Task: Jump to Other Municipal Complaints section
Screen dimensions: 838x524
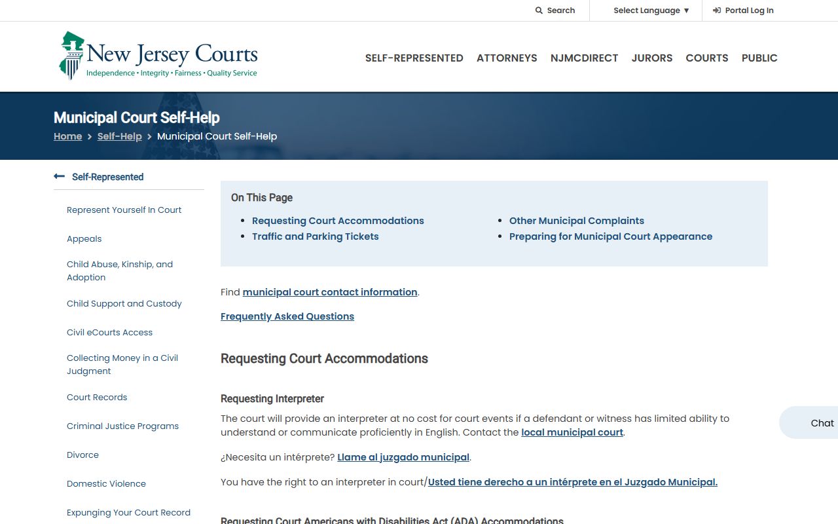Action: pyautogui.click(x=577, y=221)
